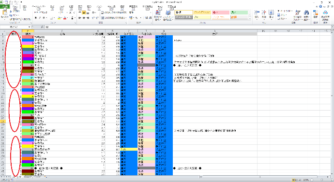Image resolution: width=334 pixels, height=182 pixels.
Task: Open Font dialog launcher
Action: [x=75, y=23]
